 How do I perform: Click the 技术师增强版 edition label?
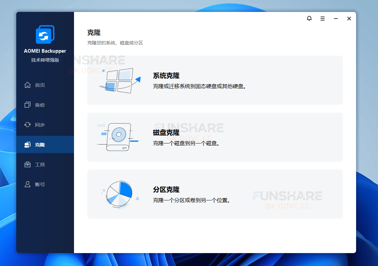click(x=45, y=61)
